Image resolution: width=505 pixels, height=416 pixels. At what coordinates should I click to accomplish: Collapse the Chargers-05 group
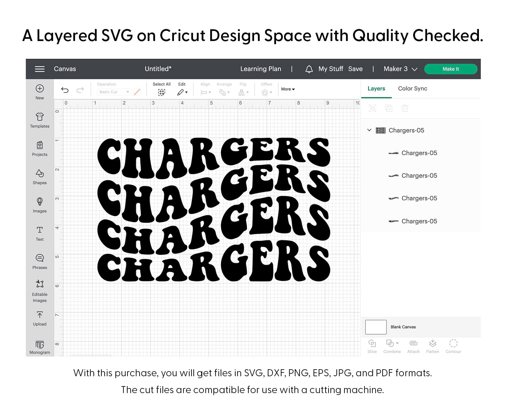pyautogui.click(x=369, y=130)
